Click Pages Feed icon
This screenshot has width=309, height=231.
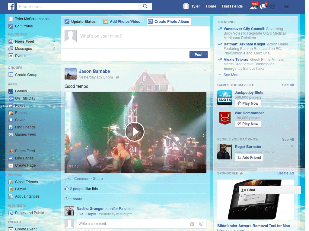coord(11,151)
